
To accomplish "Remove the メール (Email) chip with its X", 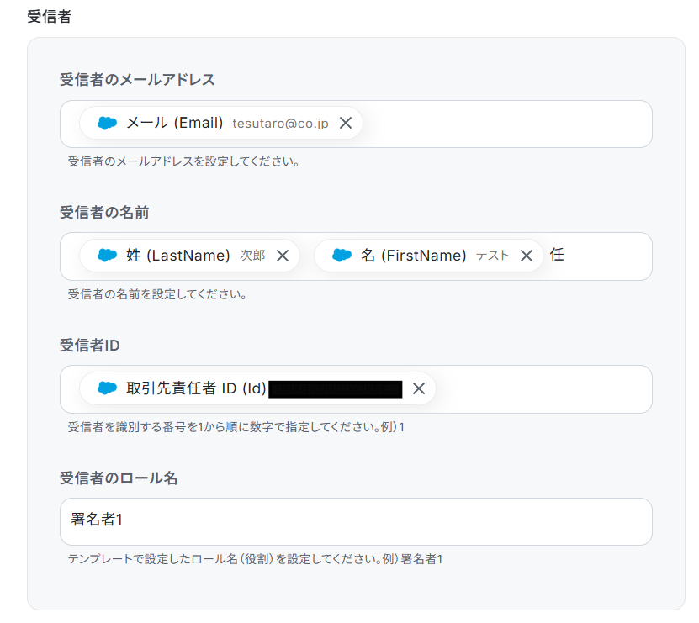I will [346, 123].
